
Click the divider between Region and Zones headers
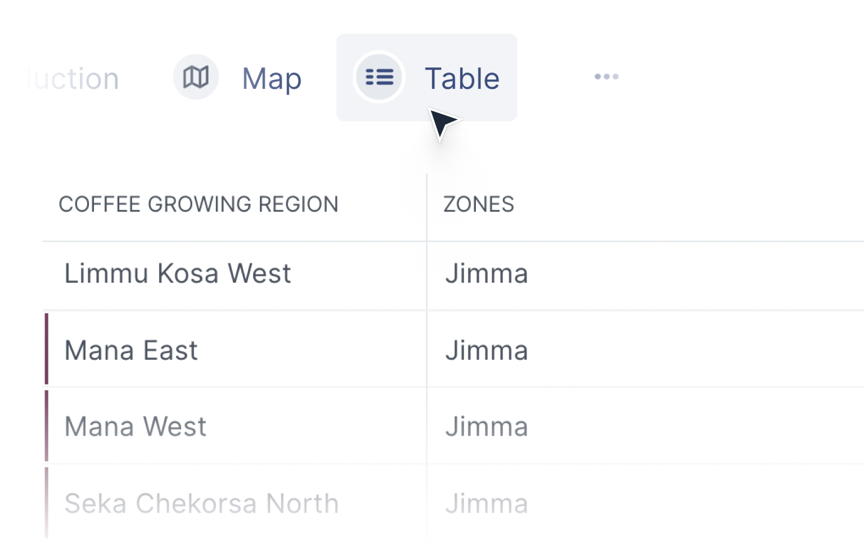click(x=426, y=205)
